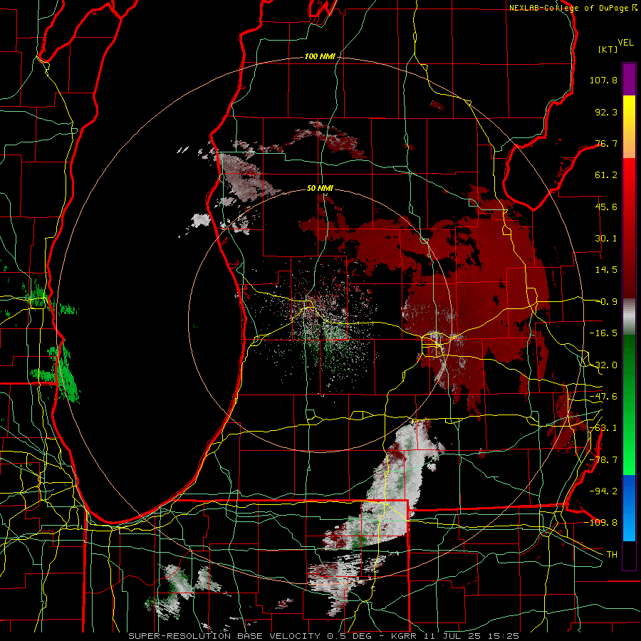This screenshot has height=641, width=641.
Task: Click the 15:25 timestamp in bottom caption
Action: point(504,636)
